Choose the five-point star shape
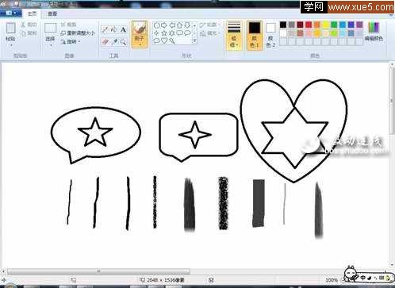 coord(164,33)
